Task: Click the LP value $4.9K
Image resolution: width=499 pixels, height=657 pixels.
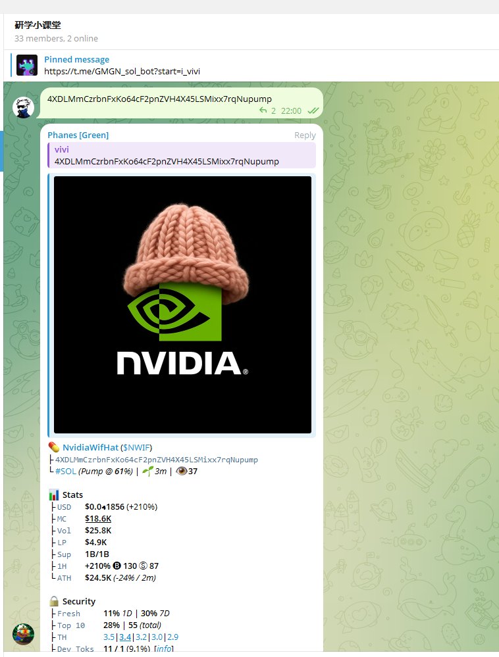Action: tap(95, 542)
